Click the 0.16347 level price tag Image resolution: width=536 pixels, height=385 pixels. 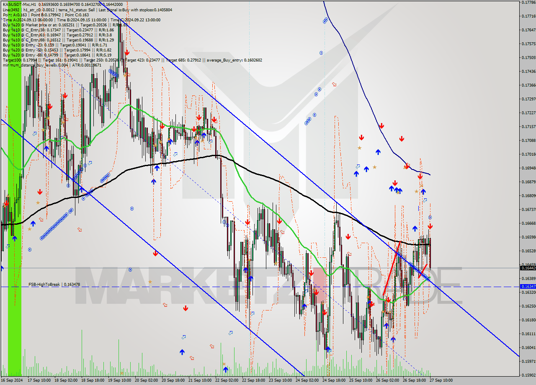527,287
